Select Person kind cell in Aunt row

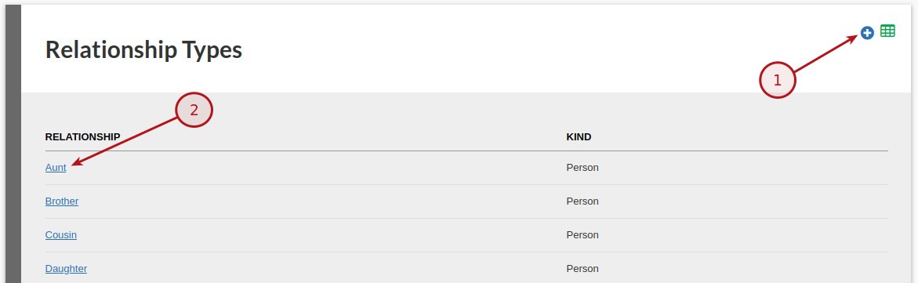(x=582, y=168)
